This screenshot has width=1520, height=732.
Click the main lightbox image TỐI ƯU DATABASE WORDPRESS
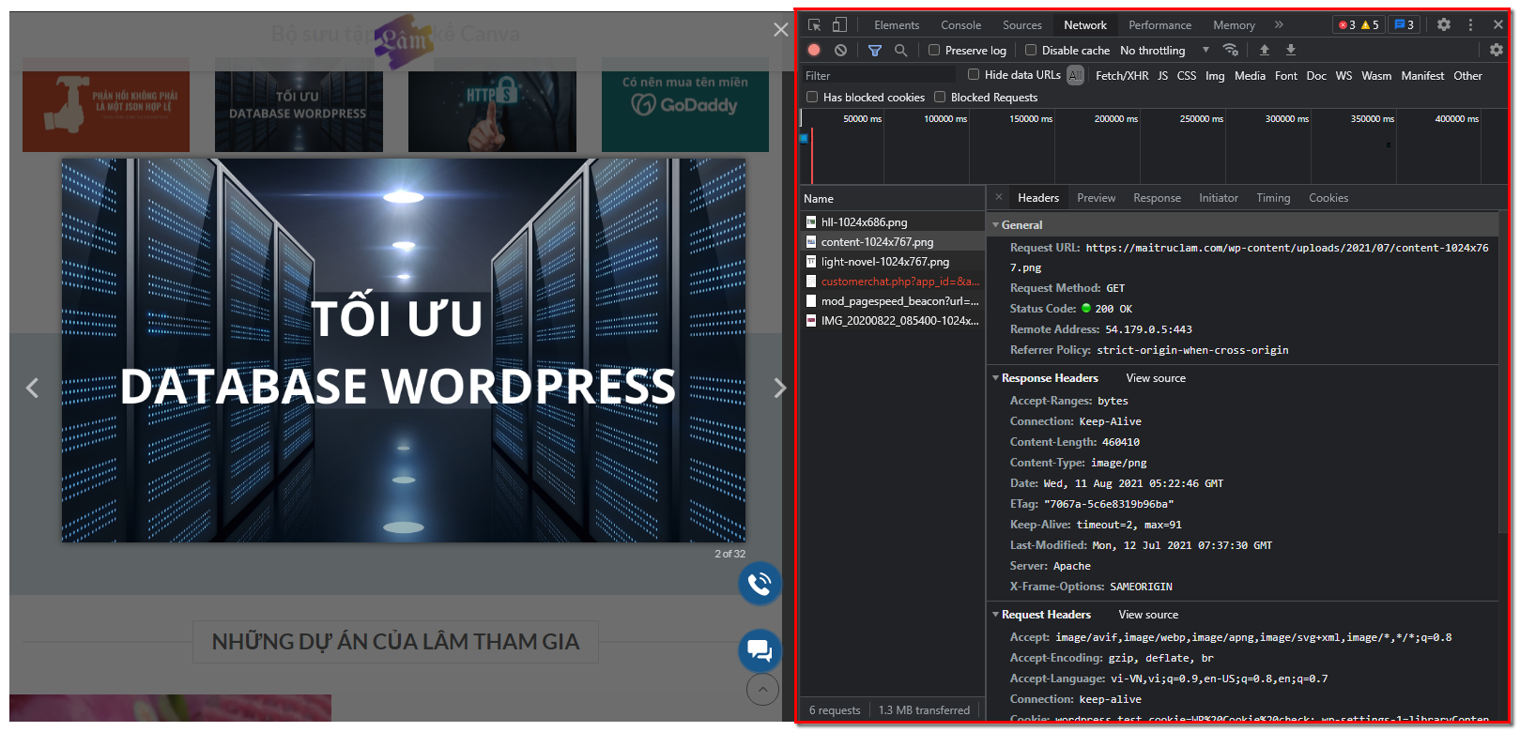tap(404, 350)
